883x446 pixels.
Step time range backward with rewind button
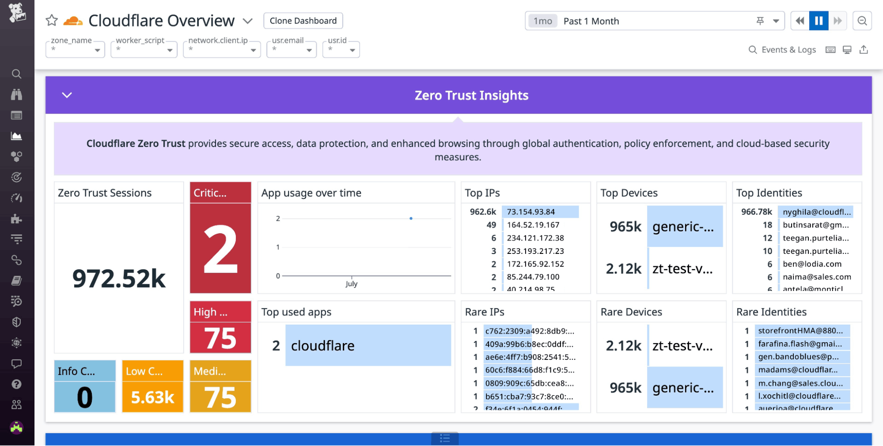point(800,21)
